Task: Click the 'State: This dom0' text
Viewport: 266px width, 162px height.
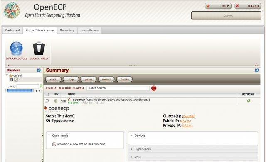Action: 60,116
